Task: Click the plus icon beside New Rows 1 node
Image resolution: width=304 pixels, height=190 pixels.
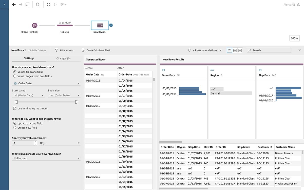Action: click(x=111, y=25)
